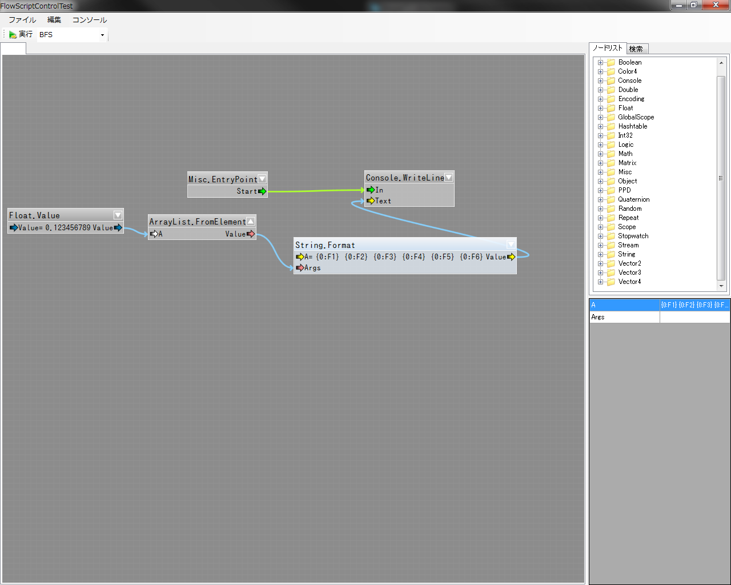Switch to the 検索 tab

(x=636, y=49)
